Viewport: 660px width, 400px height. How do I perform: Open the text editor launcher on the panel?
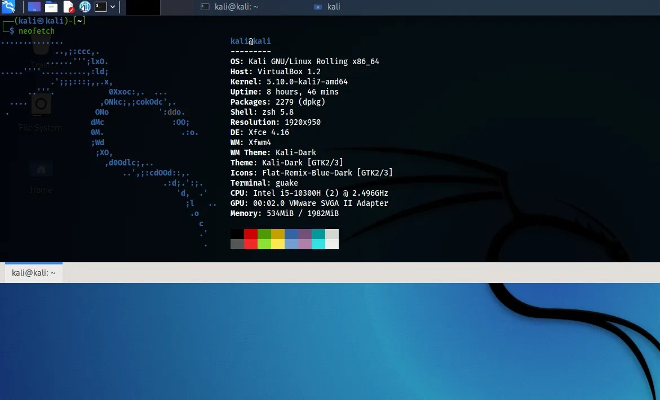point(69,7)
